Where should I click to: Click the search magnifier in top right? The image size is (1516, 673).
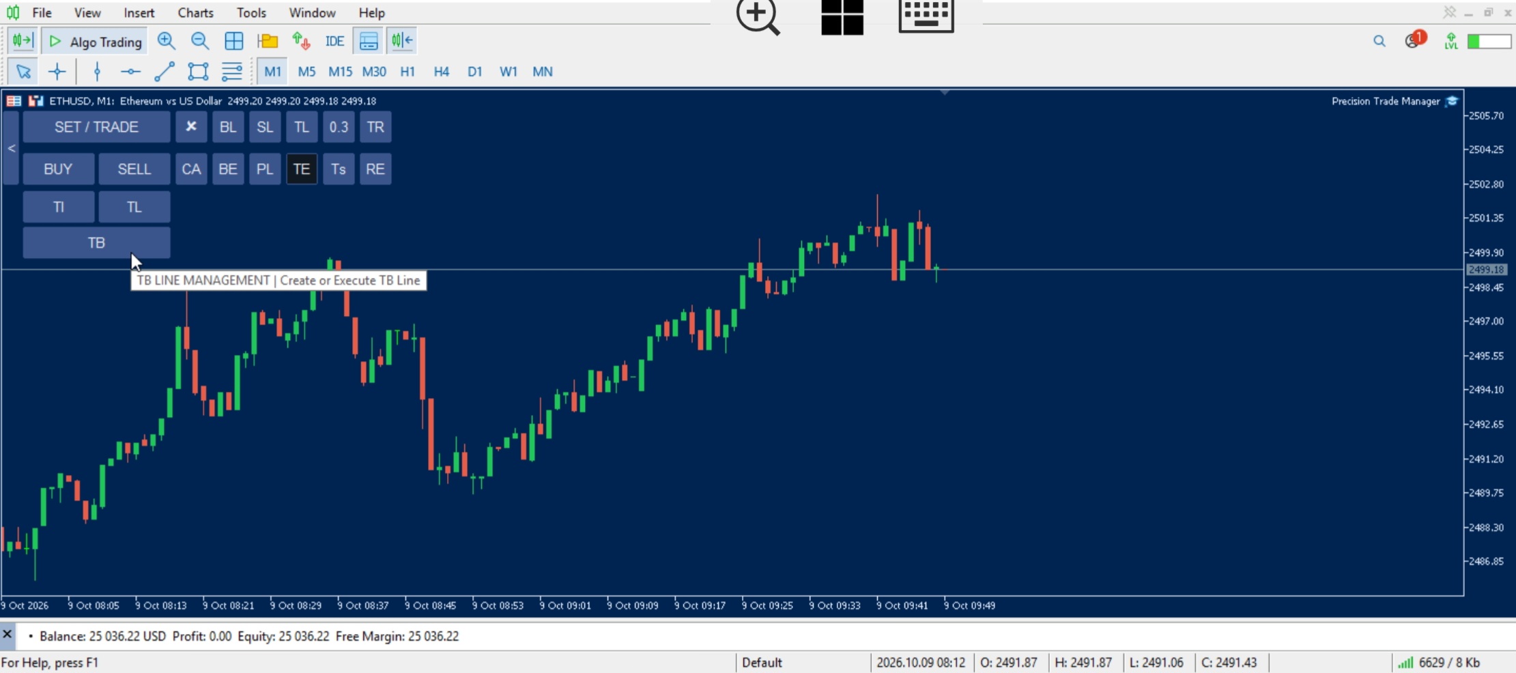(x=1379, y=42)
